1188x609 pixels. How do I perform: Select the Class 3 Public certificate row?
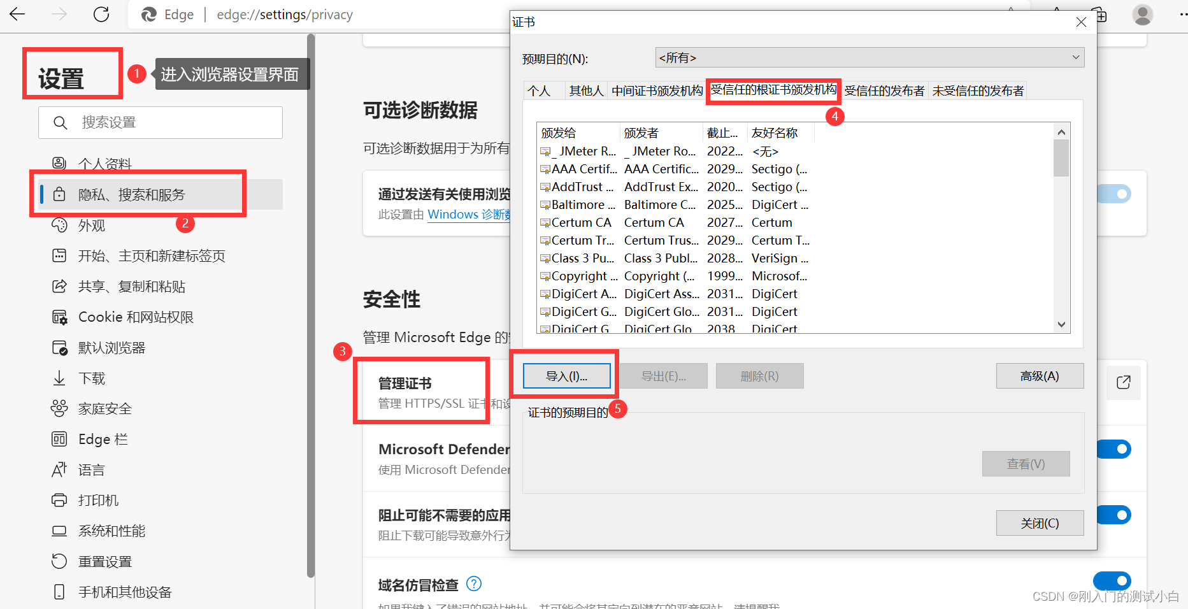point(675,258)
